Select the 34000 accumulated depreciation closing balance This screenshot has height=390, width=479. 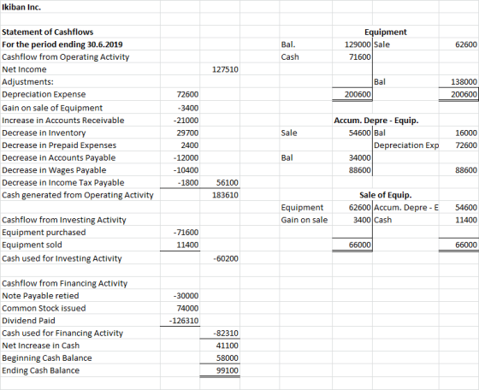tap(360, 158)
